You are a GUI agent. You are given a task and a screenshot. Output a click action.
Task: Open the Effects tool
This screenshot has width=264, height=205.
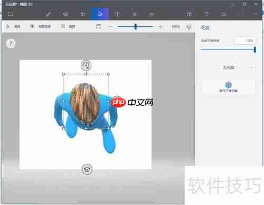(x=135, y=14)
